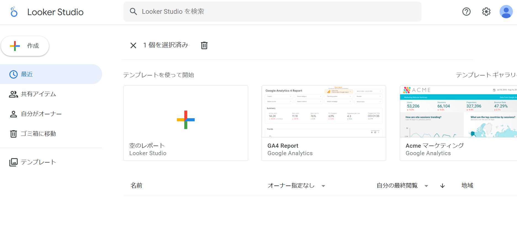The height and width of the screenshot is (229, 517).
Task: Open the user account avatar
Action: point(506,12)
